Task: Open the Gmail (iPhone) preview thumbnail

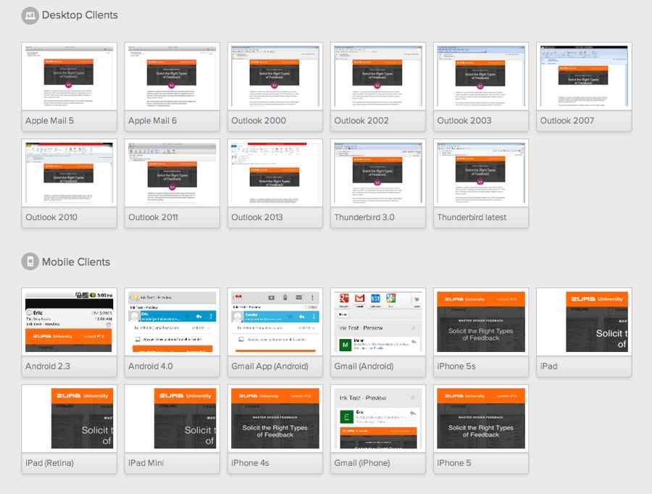Action: click(378, 419)
